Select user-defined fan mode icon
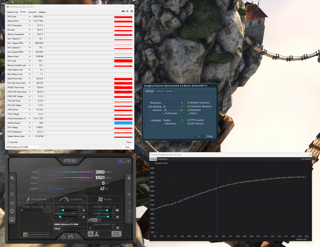 tap(97, 234)
